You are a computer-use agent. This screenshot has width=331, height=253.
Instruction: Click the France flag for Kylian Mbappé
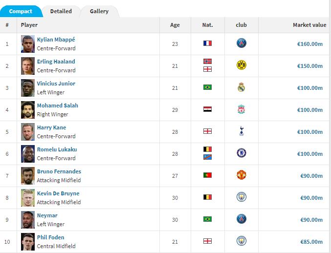207,43
